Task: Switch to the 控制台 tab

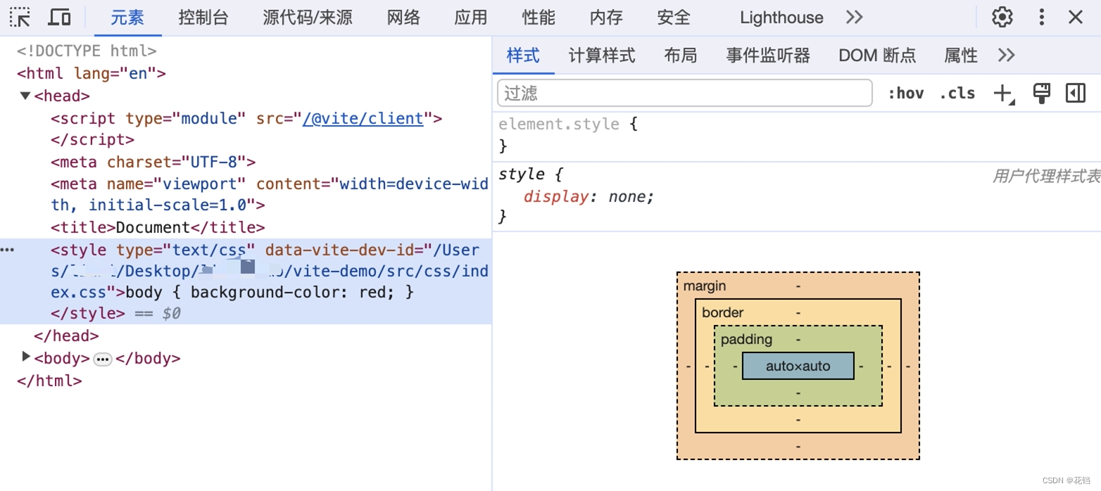Action: (203, 18)
